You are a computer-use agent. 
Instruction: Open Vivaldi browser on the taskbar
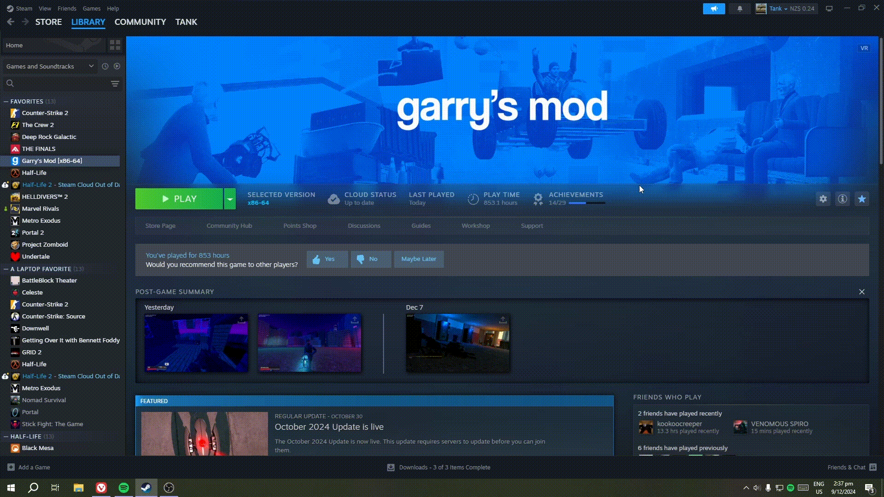101,488
